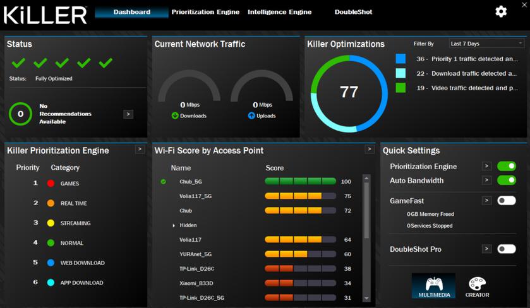Click the red GAMES priority color dot

point(51,184)
